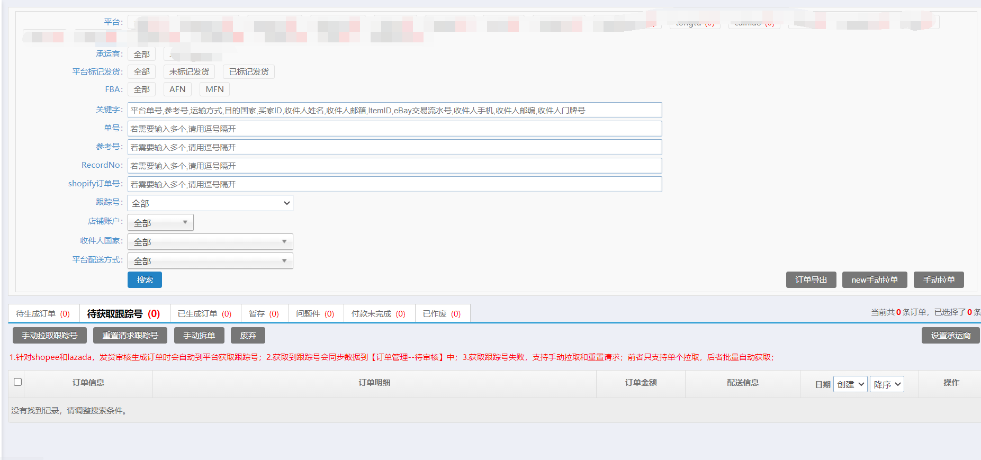Open the 收件人国家 dropdown
Image resolution: width=981 pixels, height=460 pixels.
point(210,242)
